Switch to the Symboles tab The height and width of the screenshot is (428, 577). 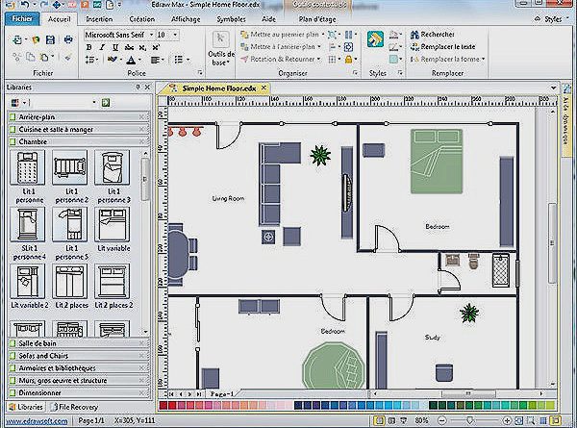231,19
